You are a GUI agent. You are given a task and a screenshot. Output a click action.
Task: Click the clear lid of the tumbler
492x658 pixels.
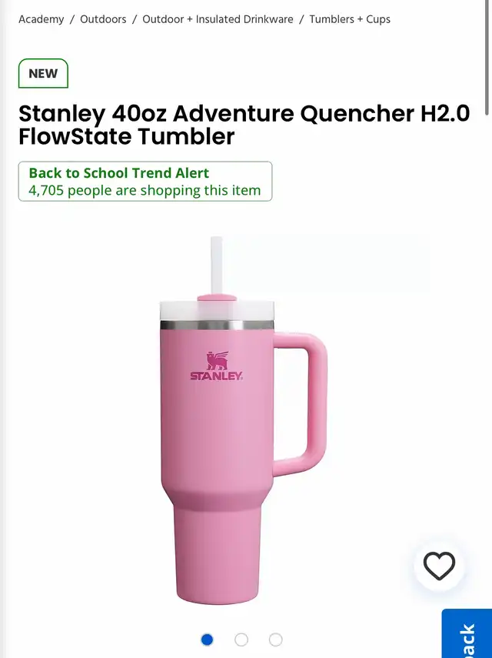click(x=217, y=311)
